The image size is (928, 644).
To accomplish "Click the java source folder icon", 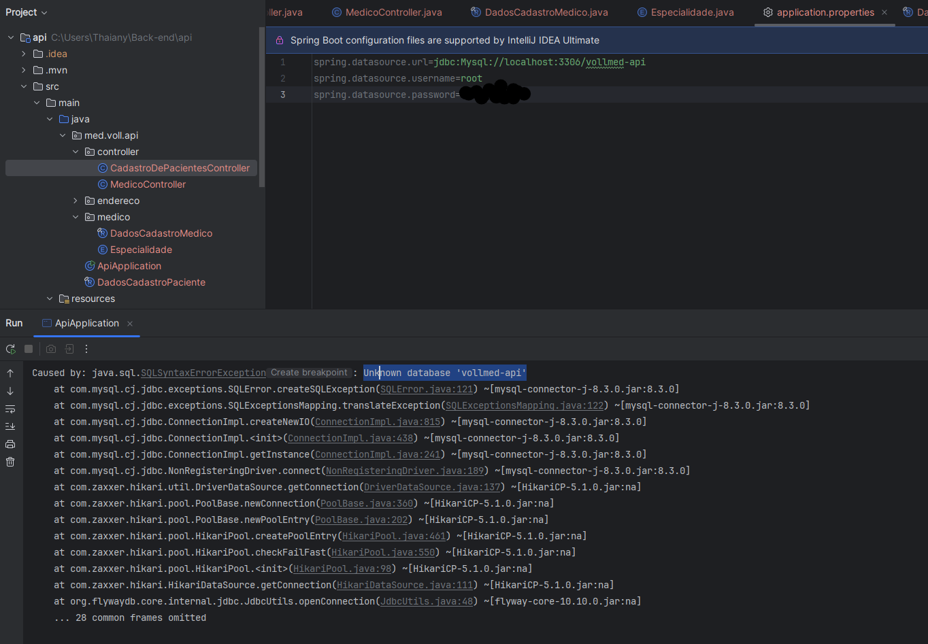I will 64,119.
